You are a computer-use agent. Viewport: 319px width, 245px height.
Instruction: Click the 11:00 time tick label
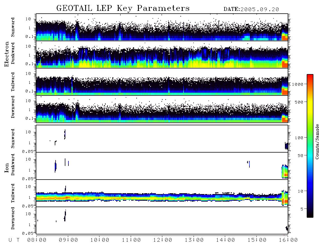[131, 240]
